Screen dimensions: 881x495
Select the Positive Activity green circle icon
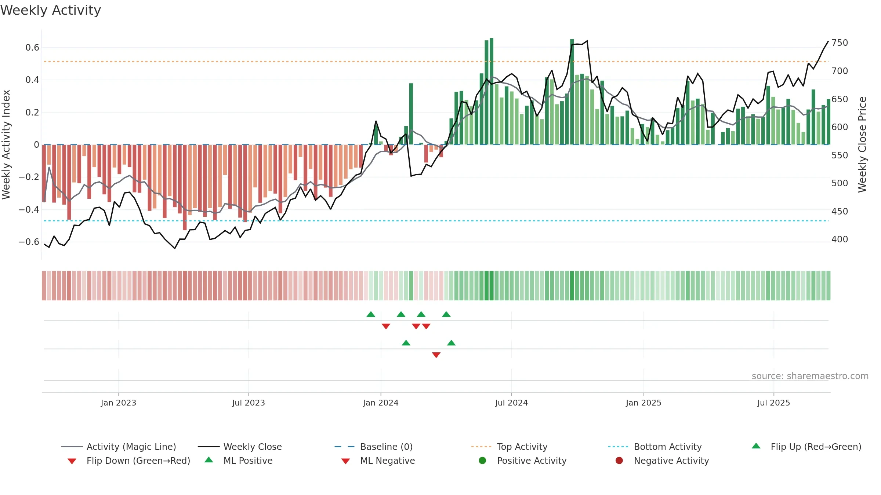[483, 461]
